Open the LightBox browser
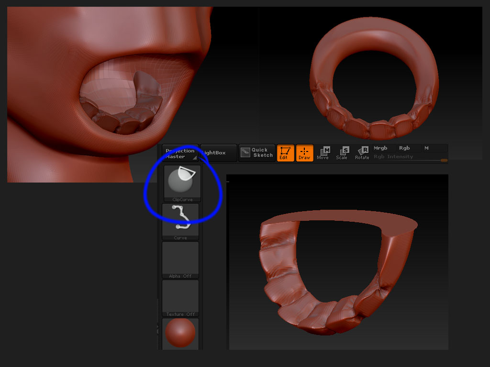The image size is (490, 367). point(218,153)
